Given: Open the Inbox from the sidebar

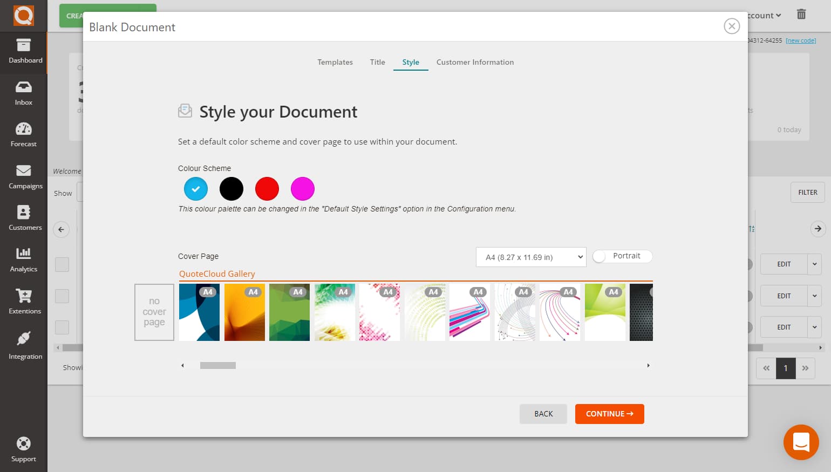Looking at the screenshot, I should pyautogui.click(x=23, y=93).
